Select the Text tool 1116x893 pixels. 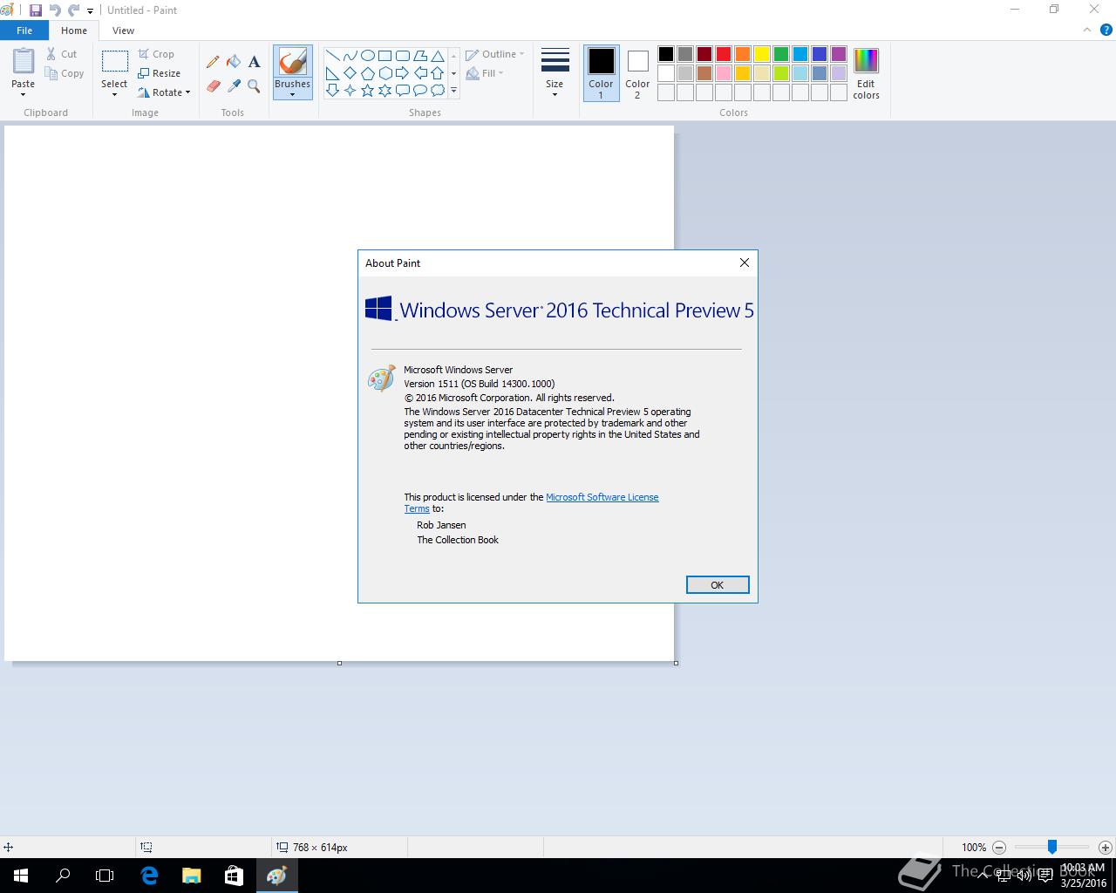coord(254,62)
